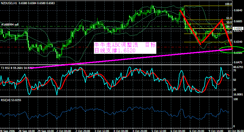Click the RSI(14) 53.0255 indicator label

[x=11, y=100]
